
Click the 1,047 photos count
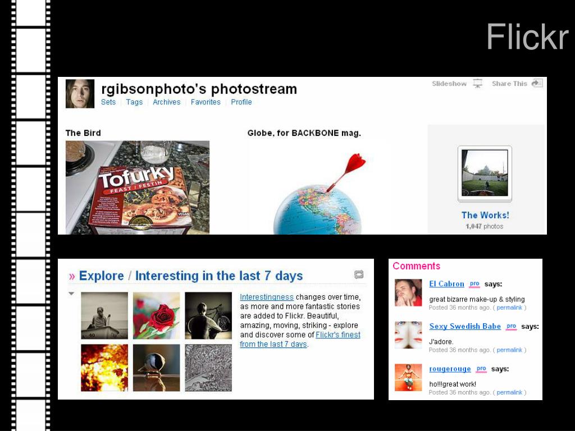tap(485, 227)
